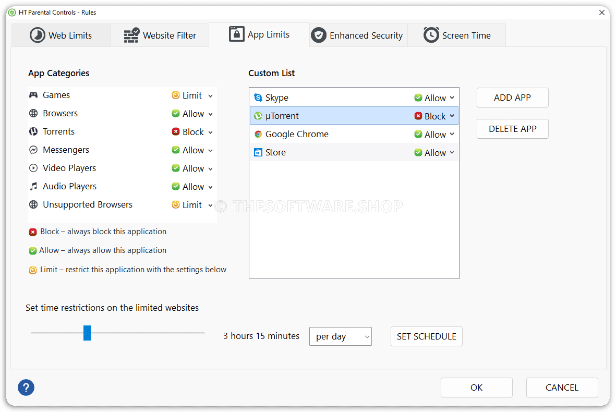Expand the Torrents rule dropdown arrow
This screenshot has width=616, height=412.
211,132
